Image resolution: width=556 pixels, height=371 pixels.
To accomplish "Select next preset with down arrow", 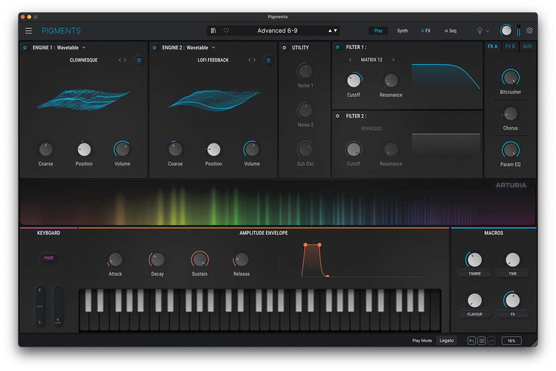I will 336,30.
